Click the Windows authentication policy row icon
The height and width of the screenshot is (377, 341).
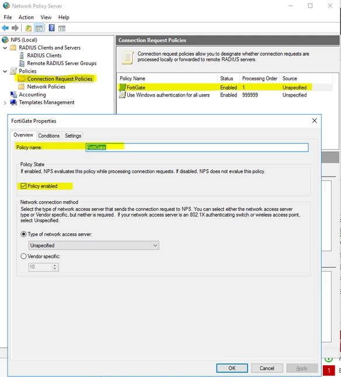pos(122,95)
